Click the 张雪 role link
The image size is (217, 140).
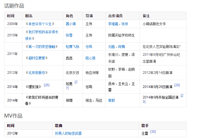point(69,35)
